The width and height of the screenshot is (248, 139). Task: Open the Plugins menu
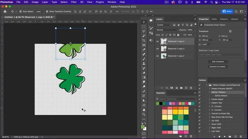(100, 2)
